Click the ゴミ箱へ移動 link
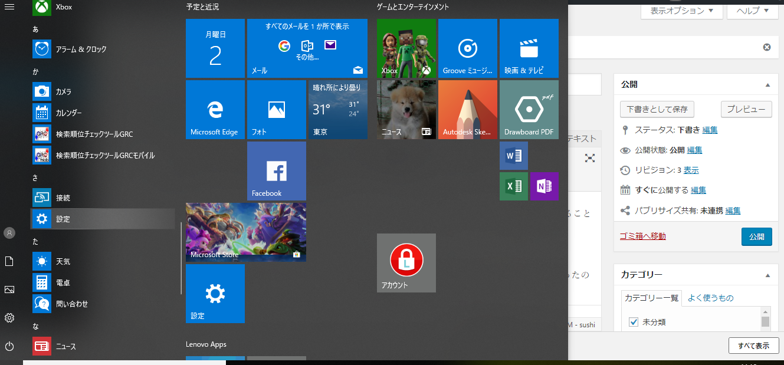The height and width of the screenshot is (365, 784). point(642,236)
